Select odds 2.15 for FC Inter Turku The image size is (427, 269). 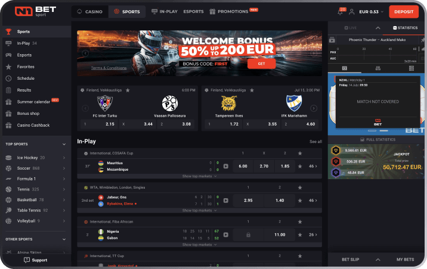point(99,124)
